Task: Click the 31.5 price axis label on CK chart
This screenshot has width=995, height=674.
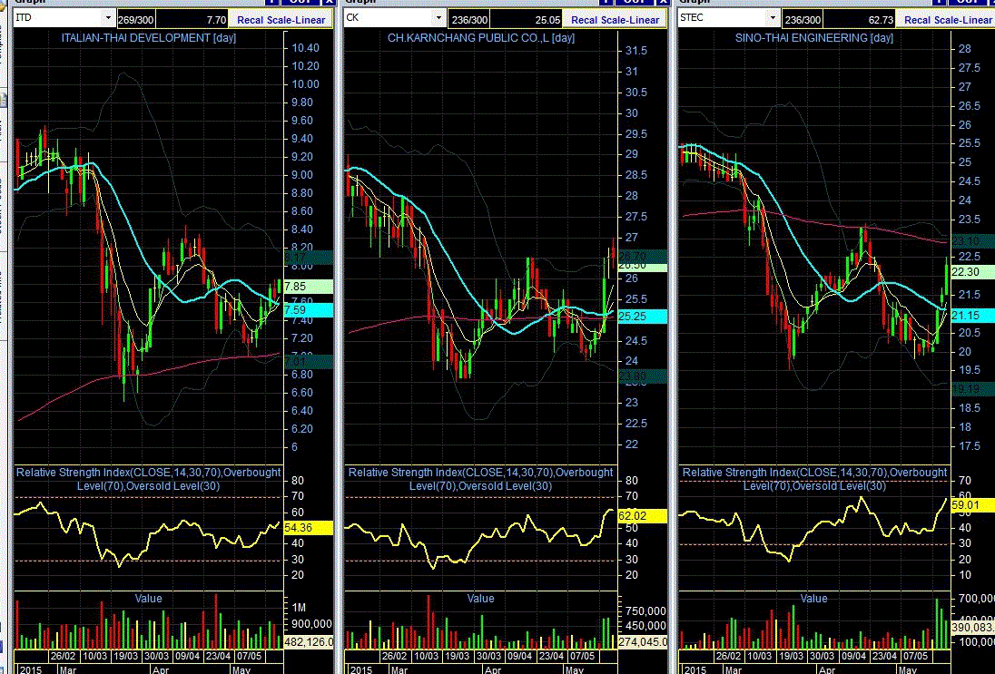Action: pyautogui.click(x=636, y=51)
